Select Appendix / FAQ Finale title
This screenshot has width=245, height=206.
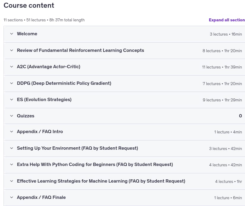coord(41,197)
